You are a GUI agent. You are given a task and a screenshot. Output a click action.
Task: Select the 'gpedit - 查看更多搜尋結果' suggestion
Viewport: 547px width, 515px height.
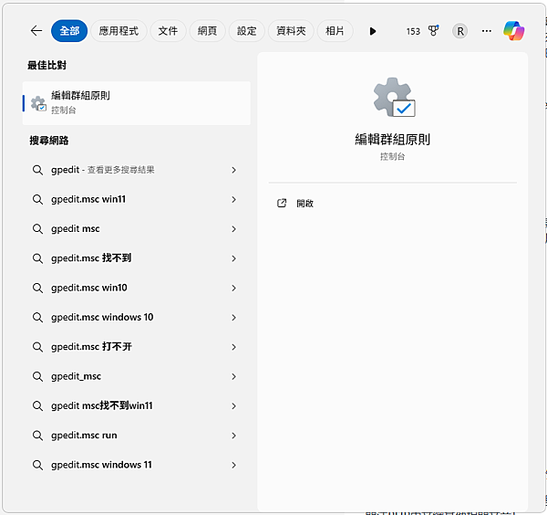tap(137, 170)
